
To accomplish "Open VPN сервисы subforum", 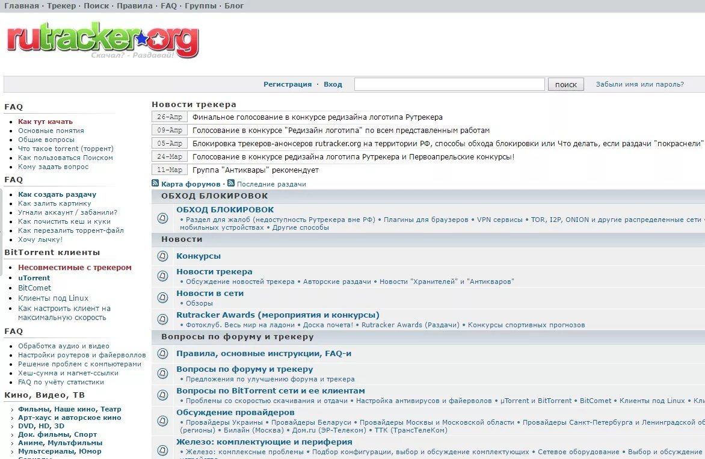I will pos(499,220).
